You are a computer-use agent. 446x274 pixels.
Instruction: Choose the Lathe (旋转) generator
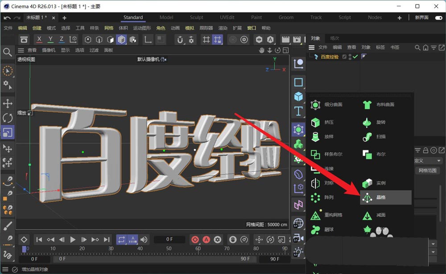374,122
